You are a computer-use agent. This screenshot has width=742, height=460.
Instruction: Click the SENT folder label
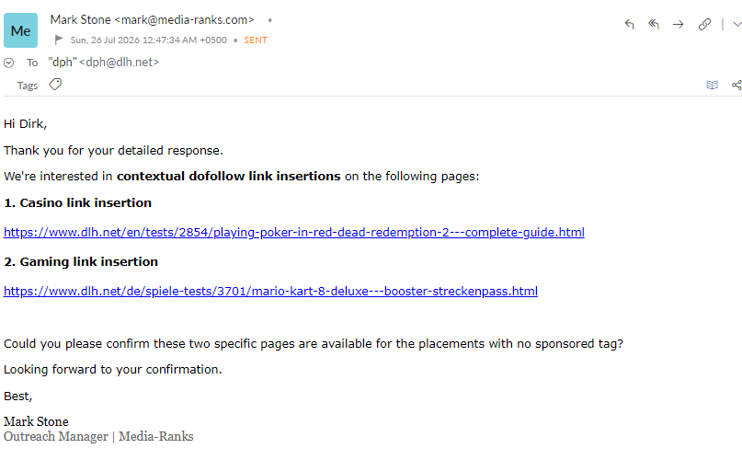coord(256,40)
